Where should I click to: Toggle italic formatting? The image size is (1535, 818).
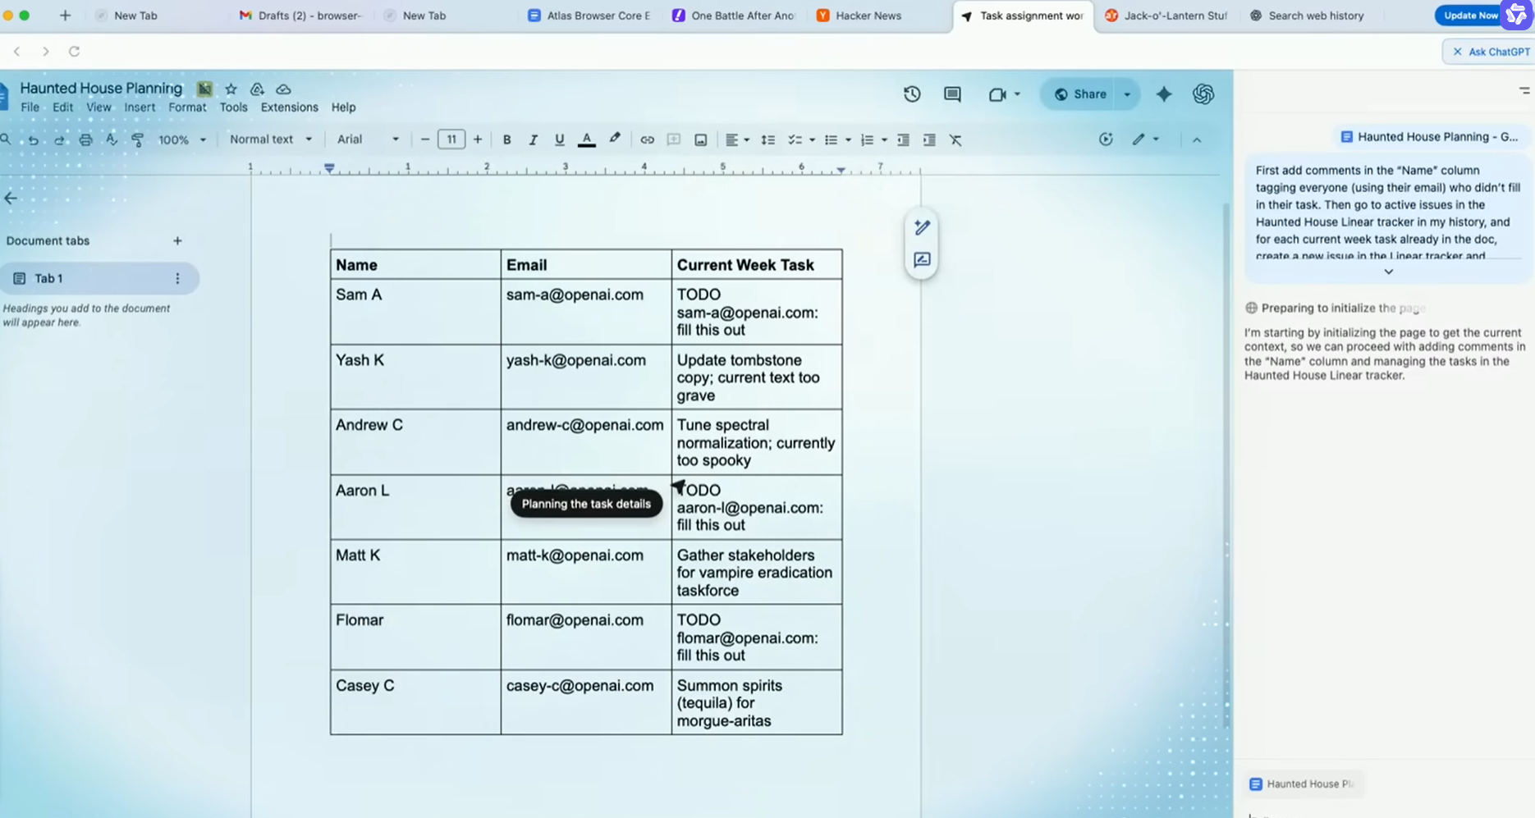click(x=533, y=139)
